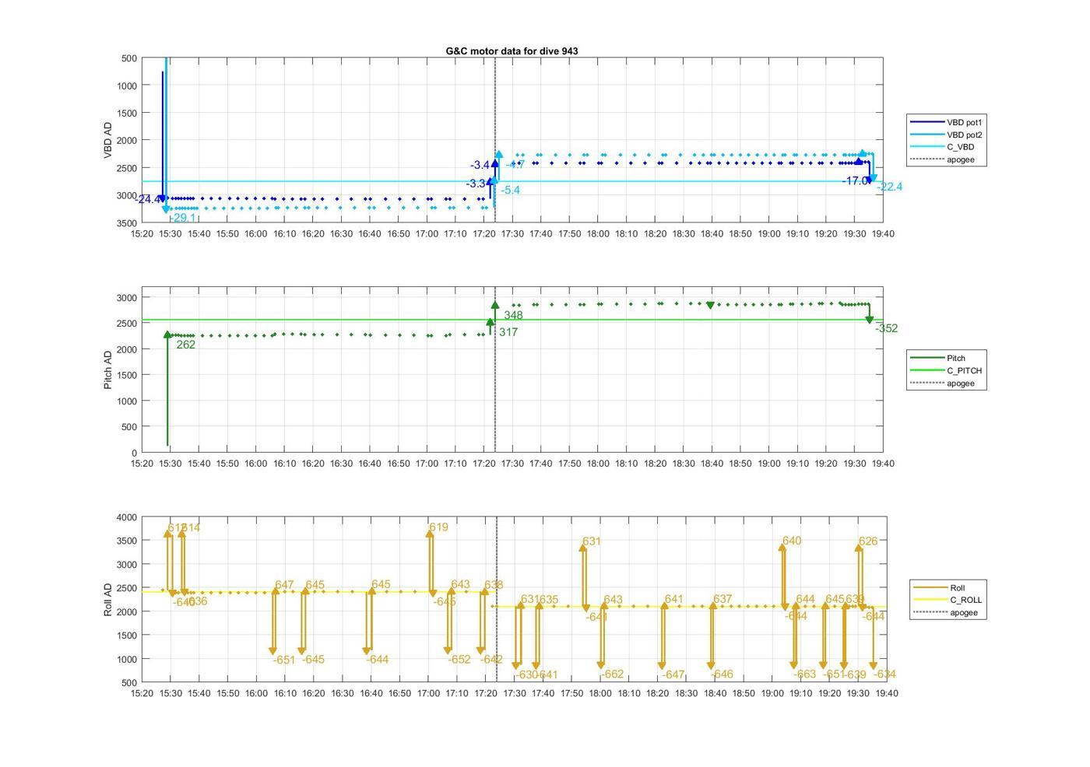Image resolution: width=1090 pixels, height=767 pixels.
Task: Click the '640' roll annotation
Action: [792, 541]
